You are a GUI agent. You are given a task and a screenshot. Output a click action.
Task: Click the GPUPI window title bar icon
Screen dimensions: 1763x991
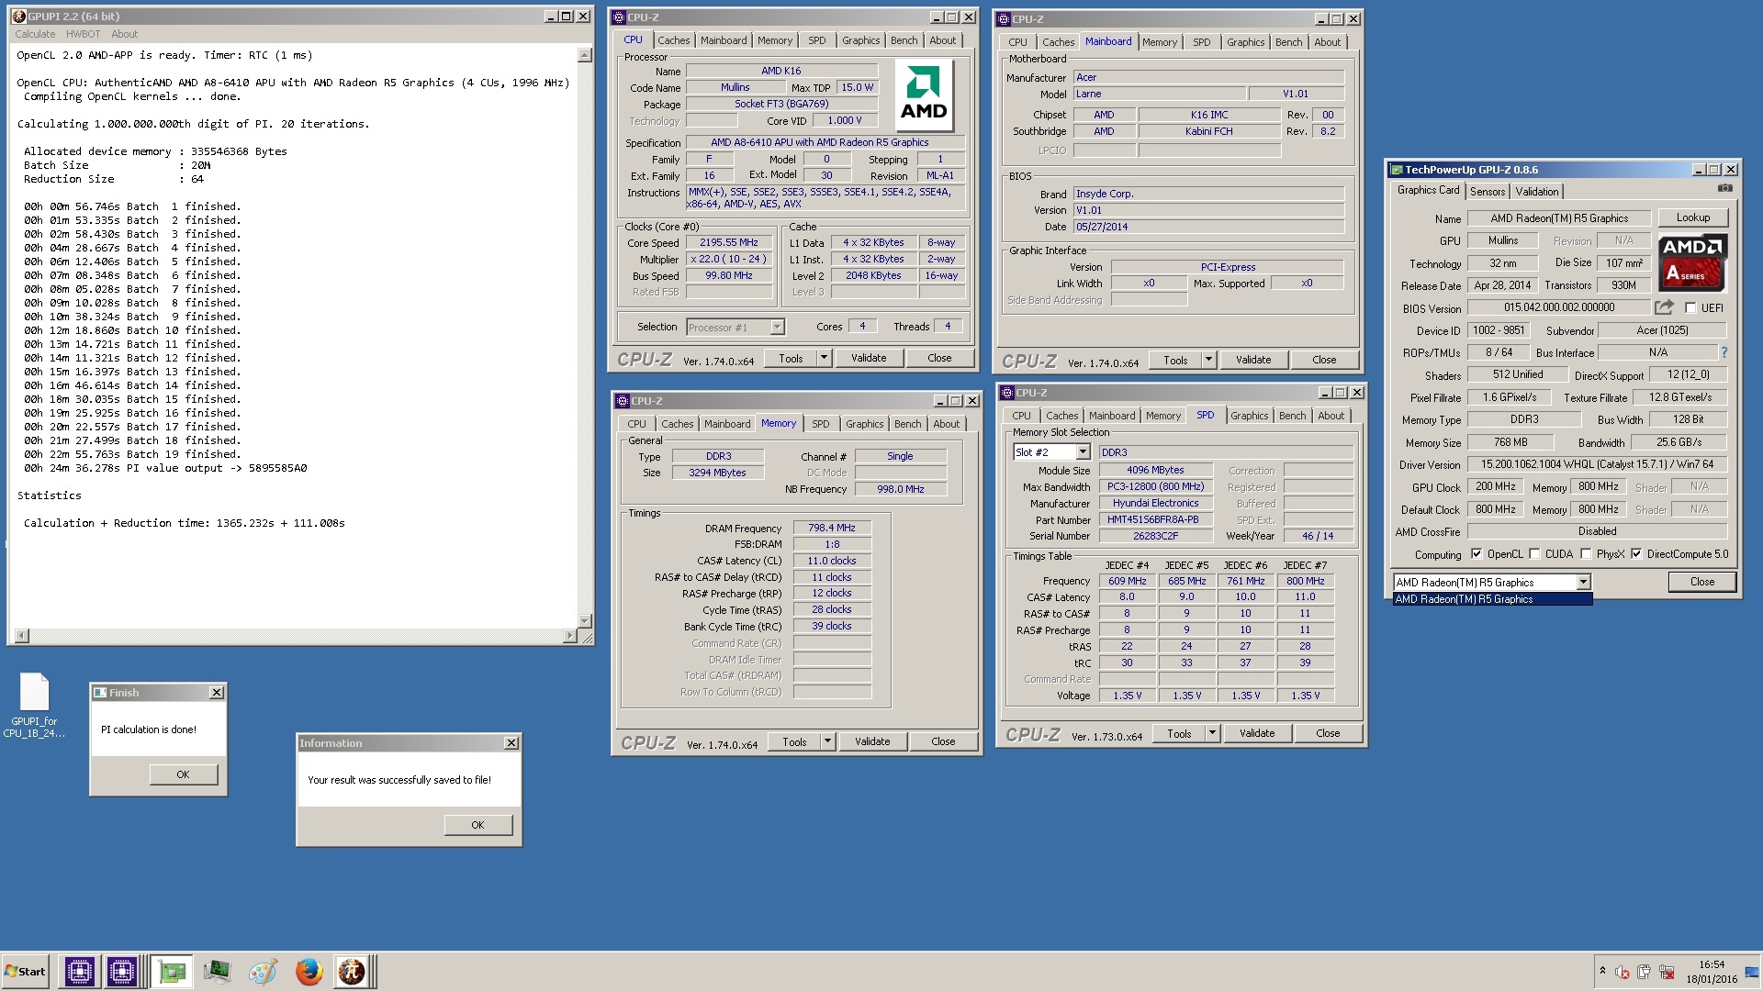(x=18, y=17)
